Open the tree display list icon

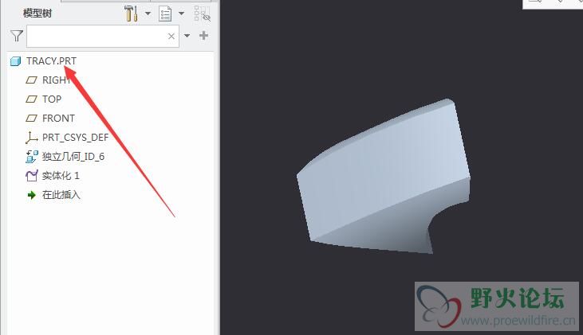tap(165, 14)
